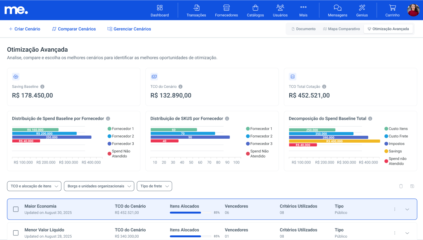Open the kebab menu for Menor Valor Líquido
The width and height of the screenshot is (423, 240).
click(395, 233)
